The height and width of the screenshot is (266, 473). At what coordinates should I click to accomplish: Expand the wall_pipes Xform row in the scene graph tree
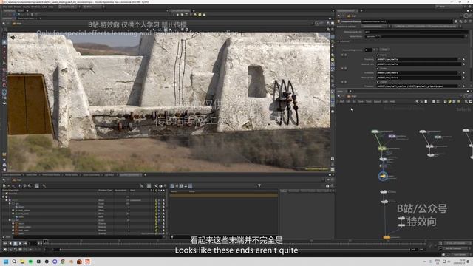13,214
